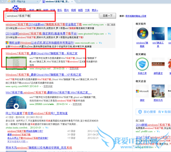The height and width of the screenshot is (152, 171).
Task: Expand dropdown arrow beside www.microsoft.com
Action: (97, 43)
